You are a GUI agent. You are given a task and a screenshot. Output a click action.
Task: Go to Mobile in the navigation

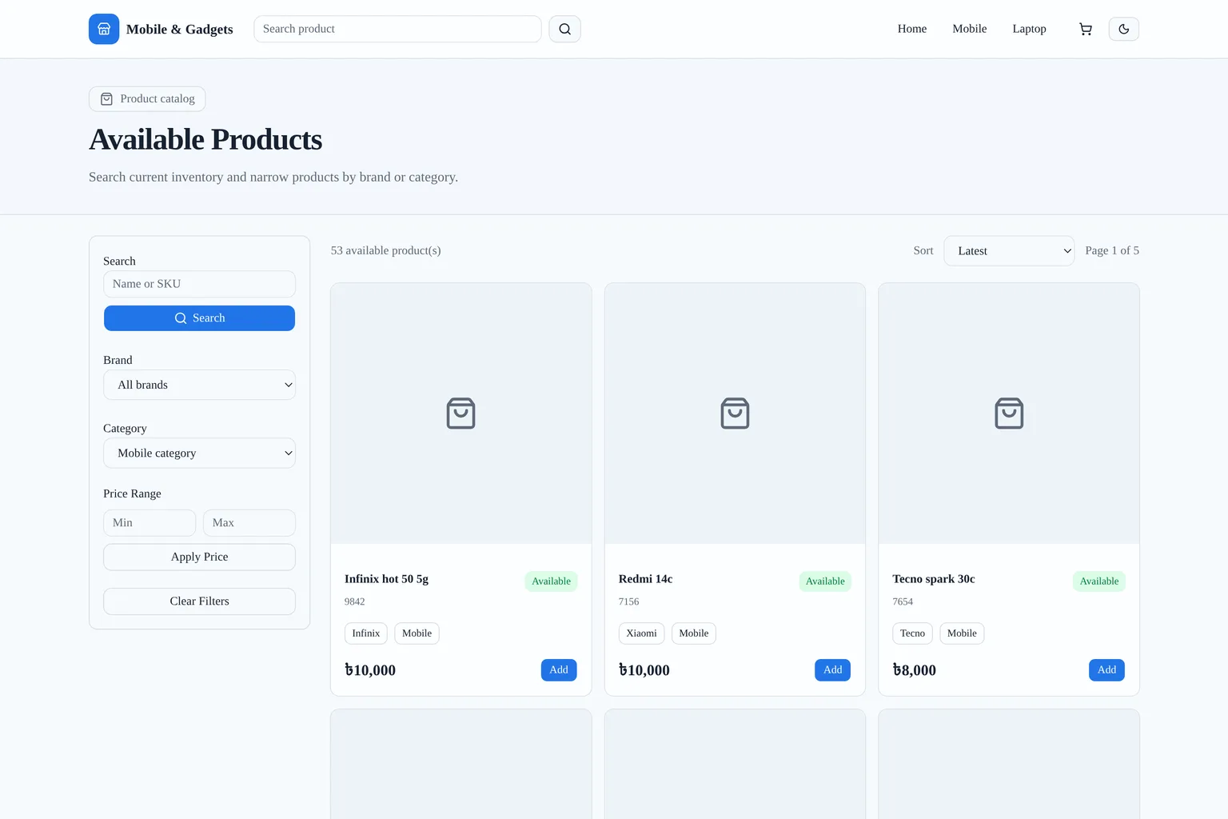click(970, 29)
